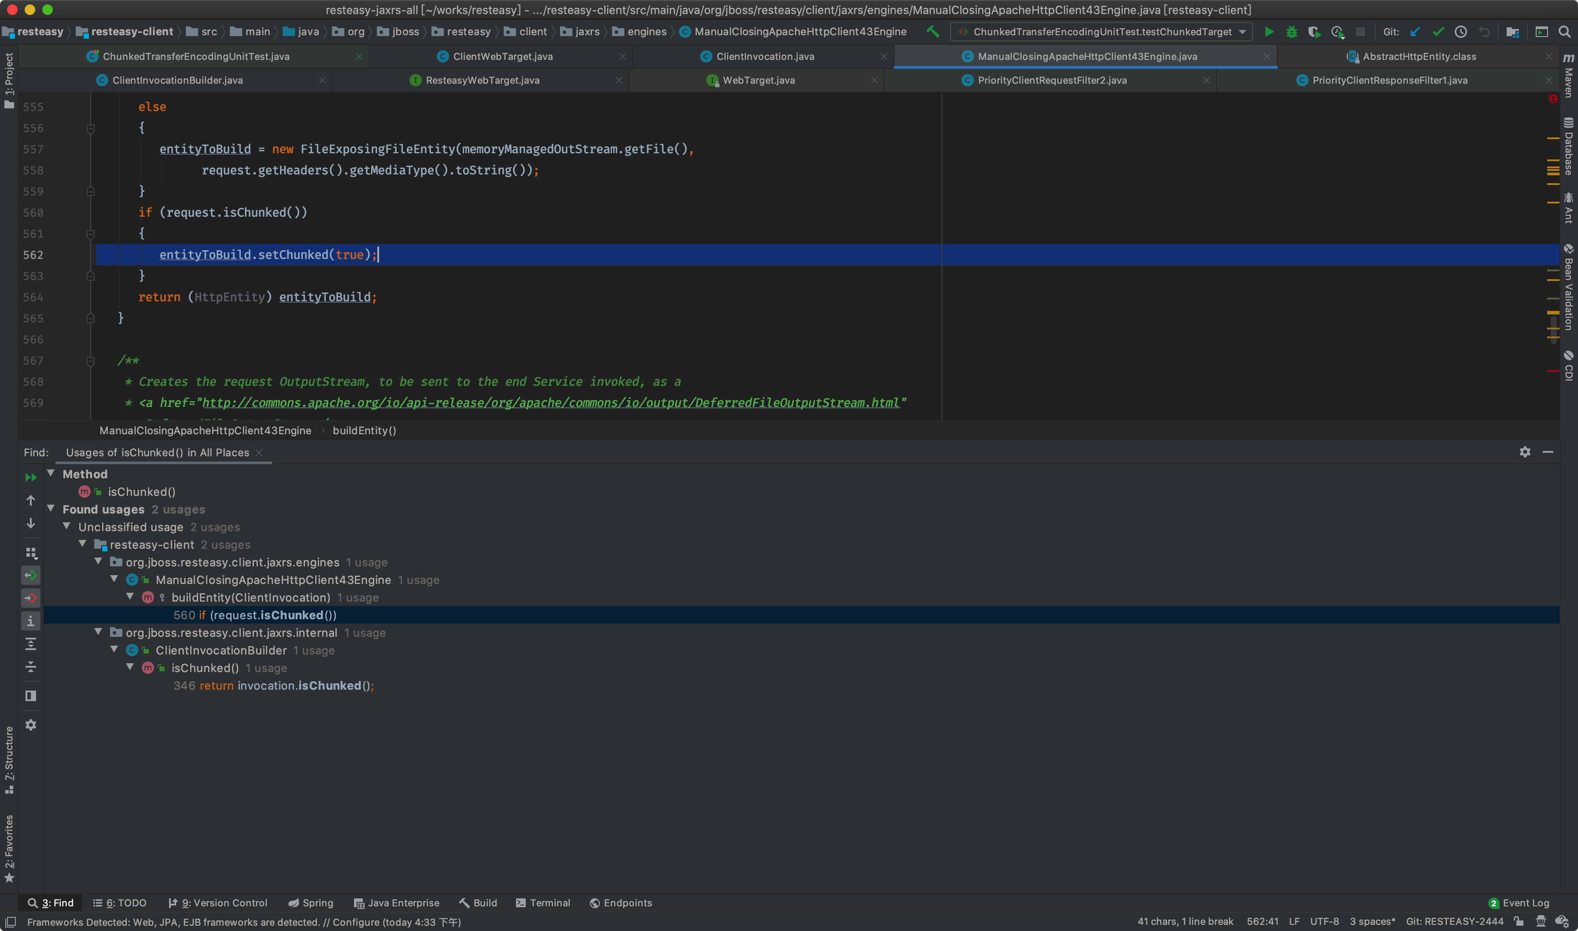Build the project with the hammer icon

click(x=933, y=32)
